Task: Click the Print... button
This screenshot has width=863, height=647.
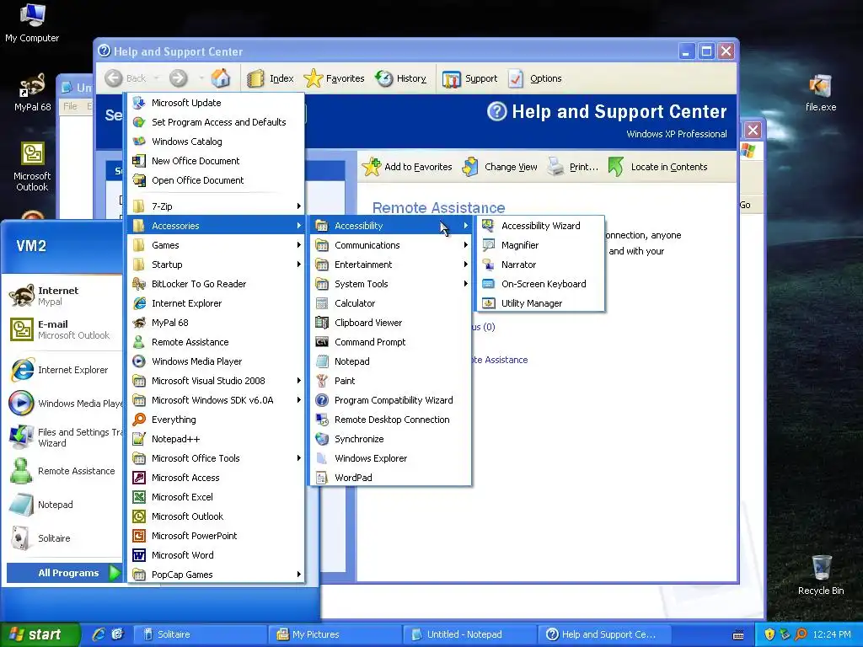Action: tap(573, 167)
